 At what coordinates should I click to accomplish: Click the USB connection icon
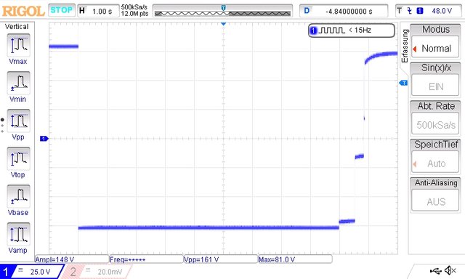[x=435, y=270]
